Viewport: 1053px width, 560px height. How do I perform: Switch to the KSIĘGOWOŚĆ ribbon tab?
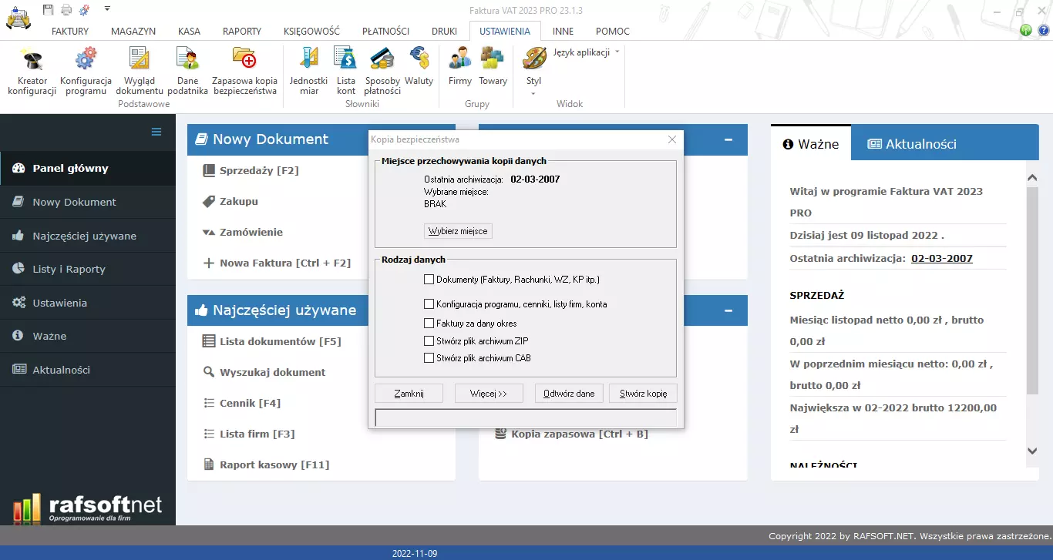coord(311,31)
